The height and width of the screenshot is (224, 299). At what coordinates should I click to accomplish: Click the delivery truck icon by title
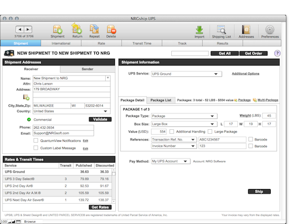9,53
